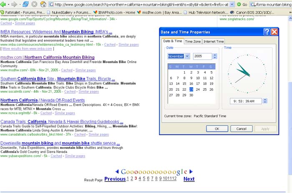Select day 23 in the calendar
The width and height of the screenshot is (292, 193).
tap(191, 89)
